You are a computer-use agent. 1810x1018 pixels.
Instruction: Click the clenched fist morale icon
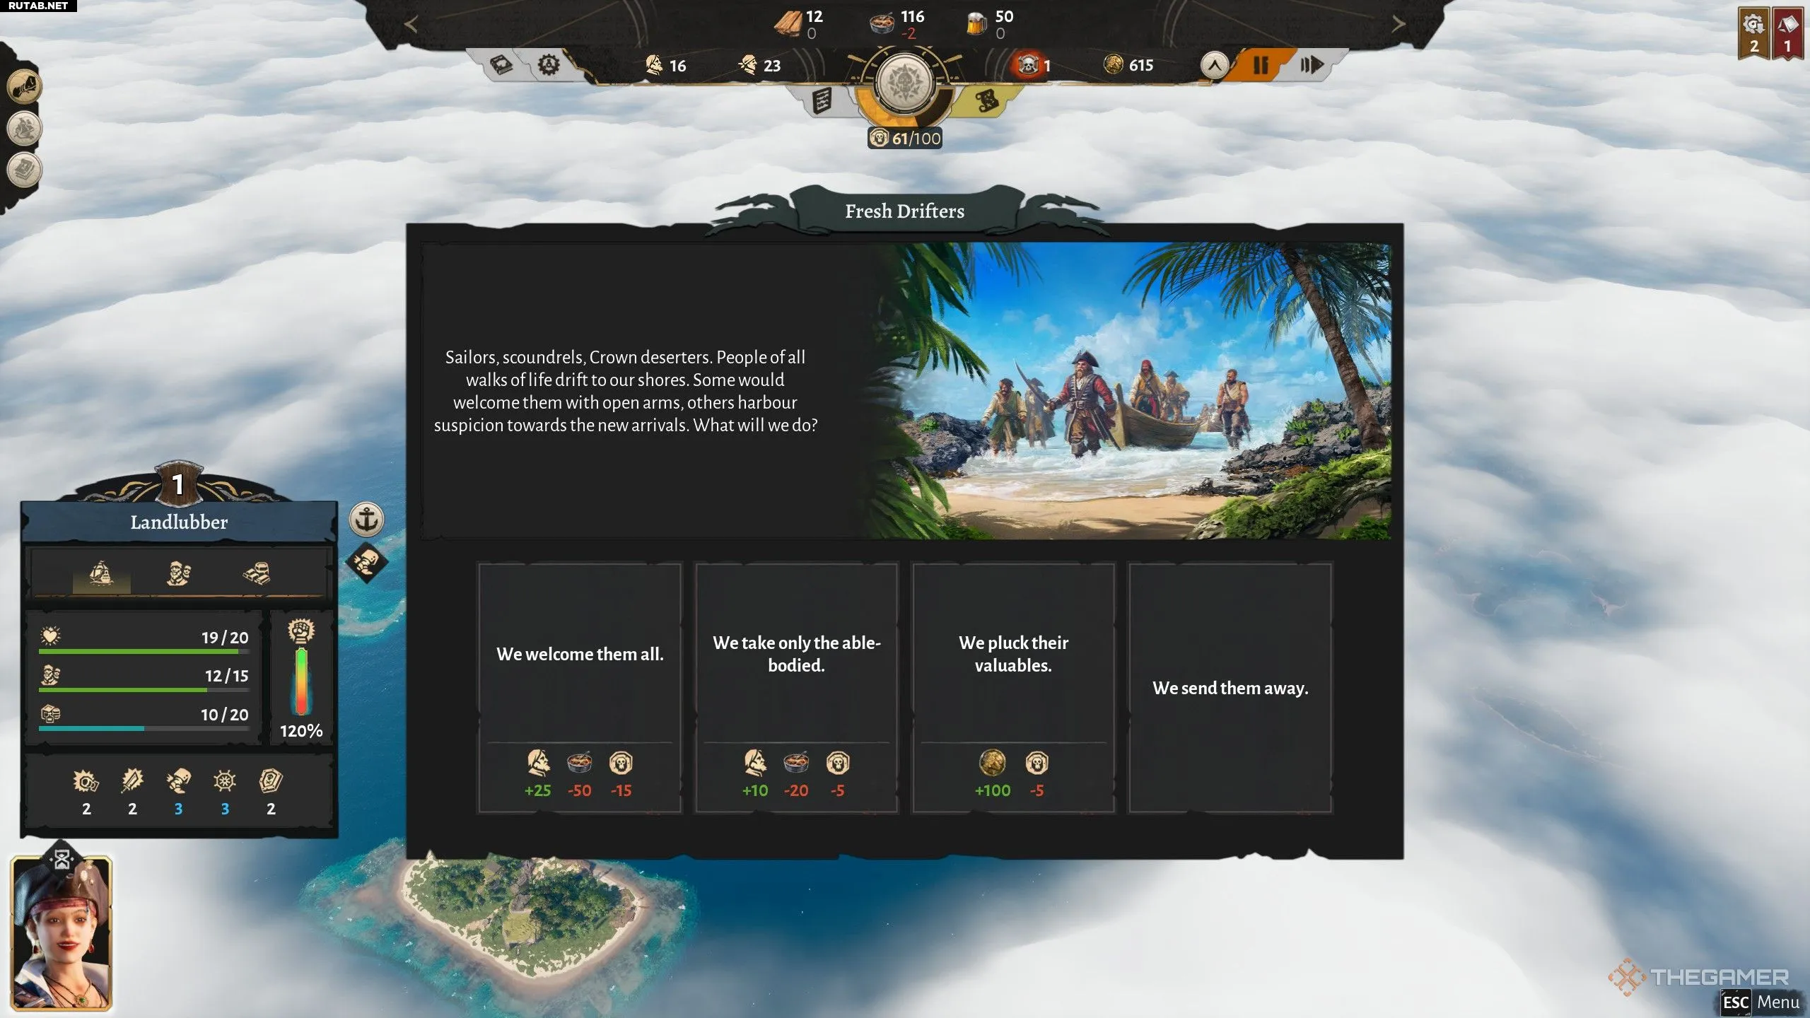click(x=300, y=631)
